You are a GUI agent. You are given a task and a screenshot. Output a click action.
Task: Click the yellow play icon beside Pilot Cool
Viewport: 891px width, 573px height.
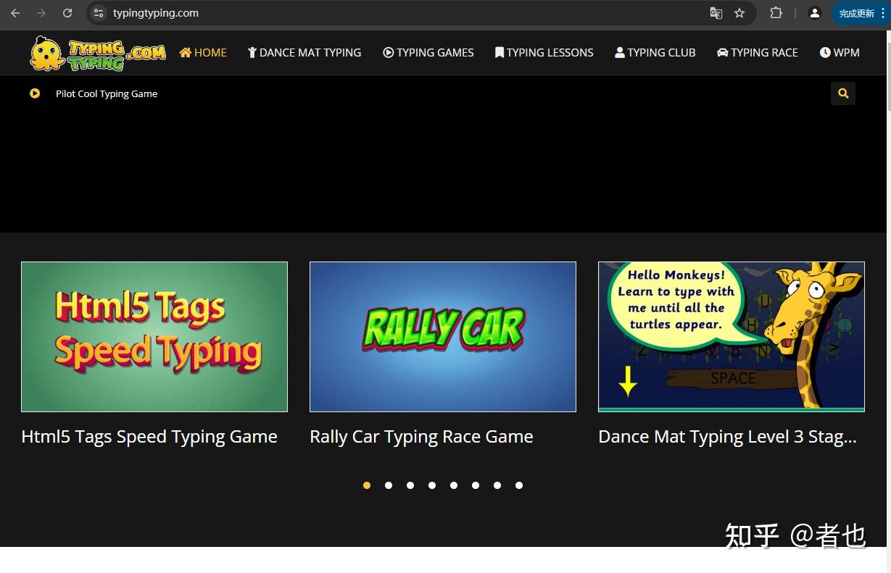coord(35,93)
